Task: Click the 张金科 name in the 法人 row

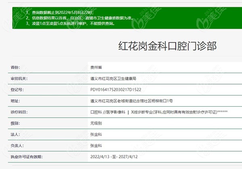Action: click(97, 134)
